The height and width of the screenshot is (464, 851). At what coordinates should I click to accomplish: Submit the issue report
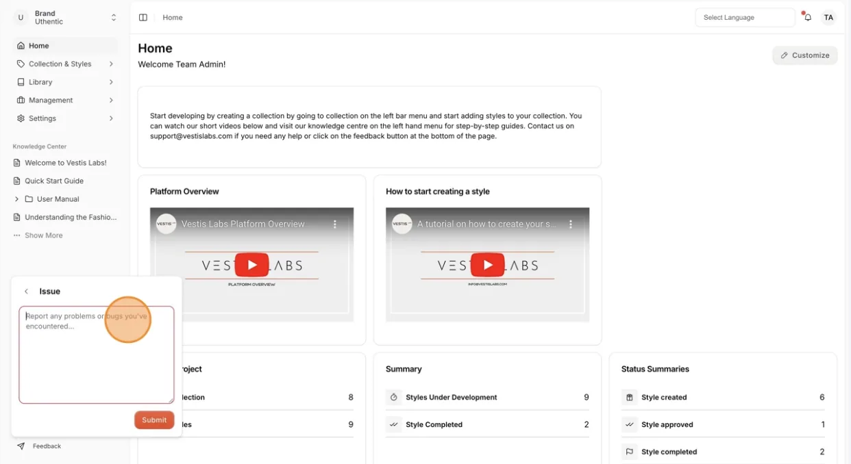point(154,420)
